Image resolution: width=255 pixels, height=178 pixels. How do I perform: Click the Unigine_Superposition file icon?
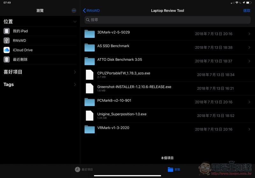(x=90, y=116)
